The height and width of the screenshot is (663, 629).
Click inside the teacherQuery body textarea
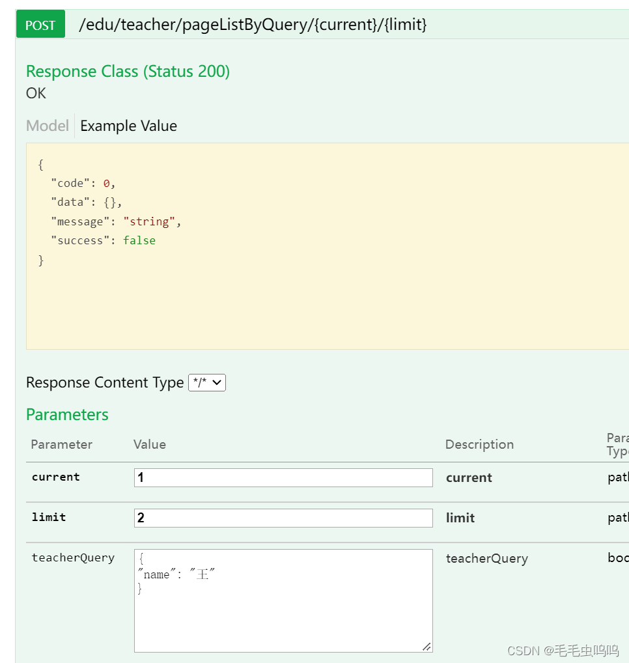pyautogui.click(x=283, y=600)
